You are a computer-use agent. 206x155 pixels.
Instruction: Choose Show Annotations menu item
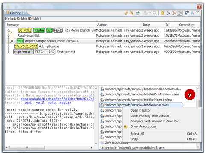[x=162, y=126]
